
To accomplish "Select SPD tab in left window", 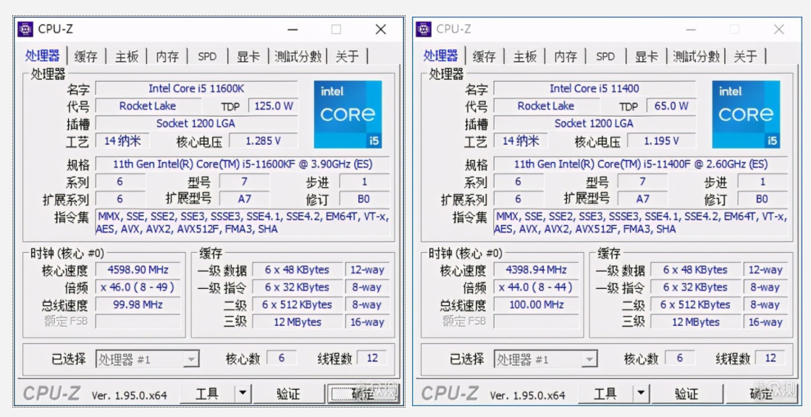I will point(207,56).
